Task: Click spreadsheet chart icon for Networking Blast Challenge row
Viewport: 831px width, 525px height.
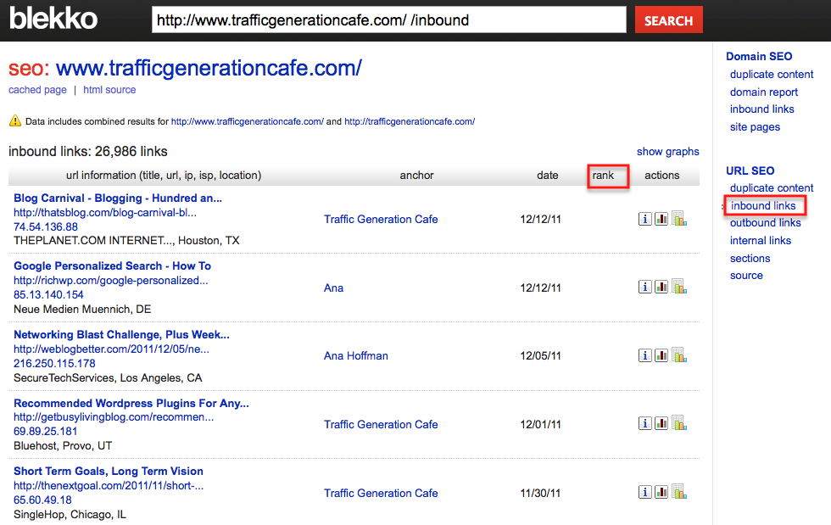Action: 678,355
